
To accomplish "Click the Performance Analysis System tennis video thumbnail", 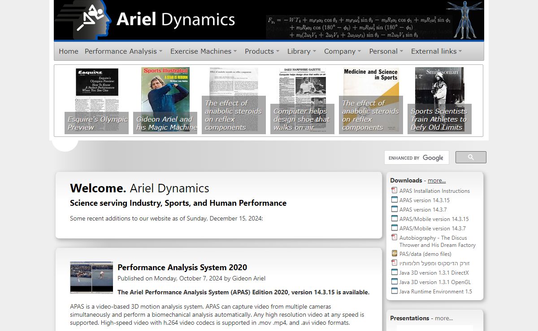I will click(x=91, y=277).
